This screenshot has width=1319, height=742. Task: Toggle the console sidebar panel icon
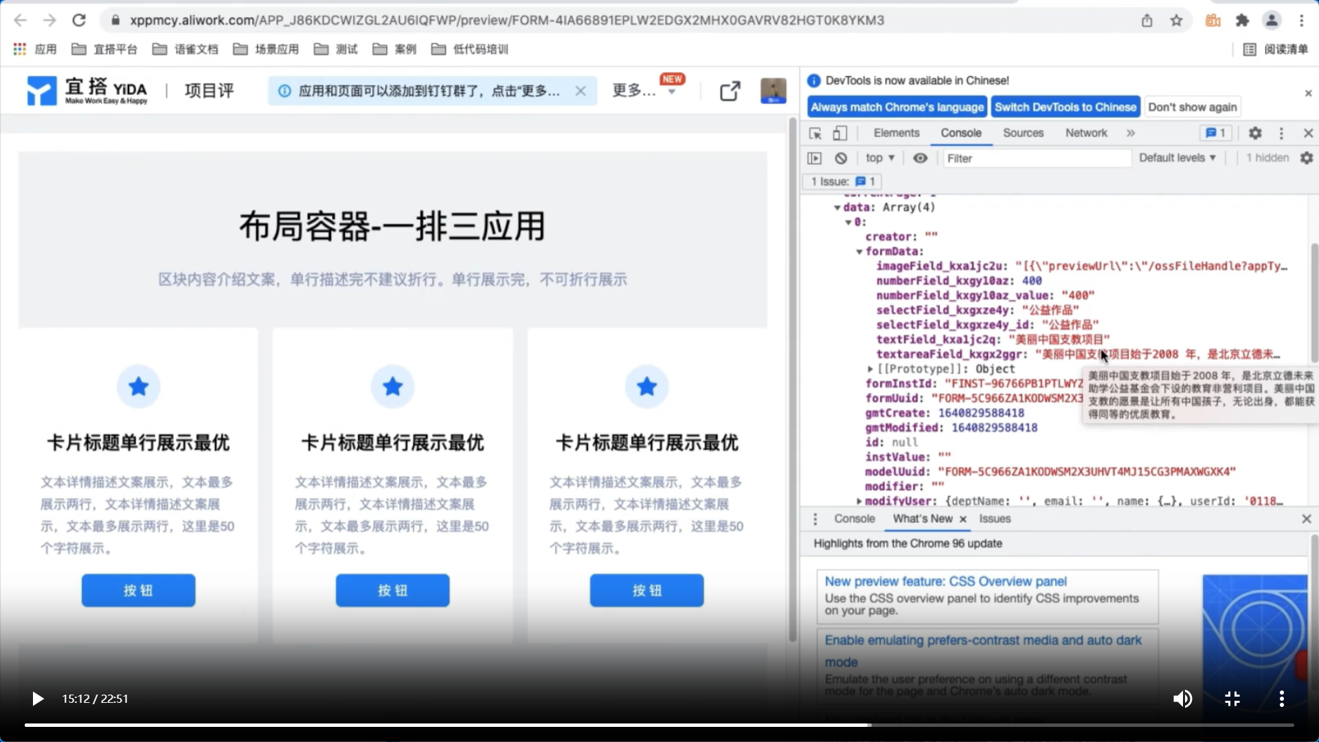click(815, 158)
